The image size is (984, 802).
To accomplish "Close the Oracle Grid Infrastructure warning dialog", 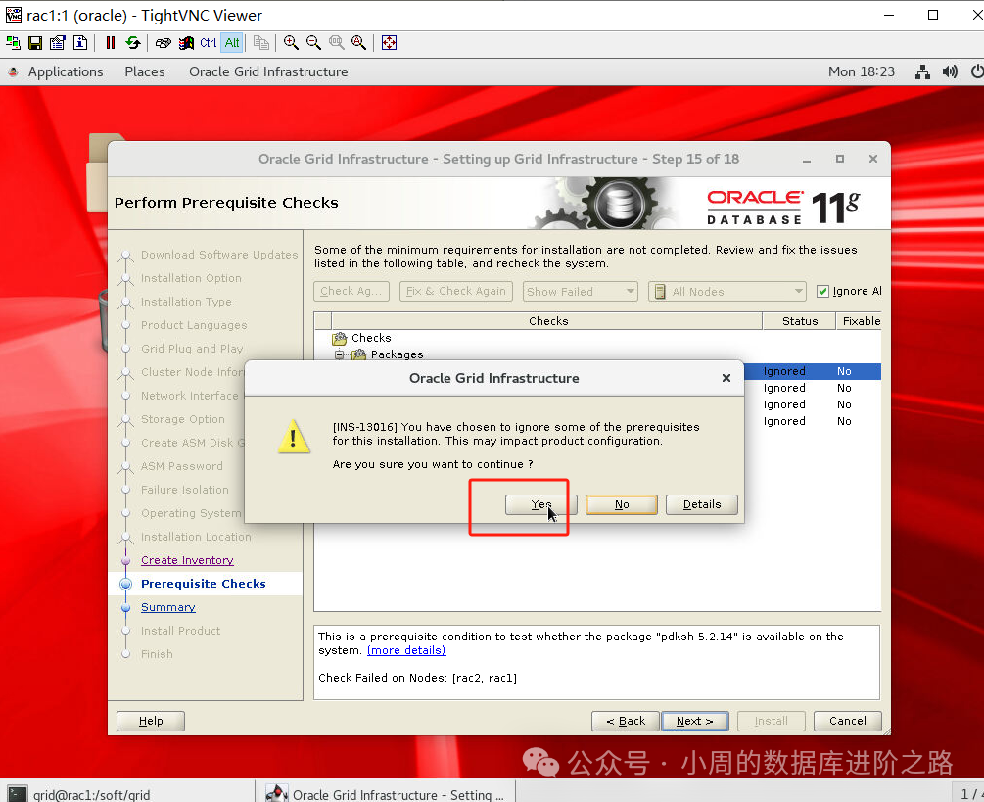I will 726,378.
